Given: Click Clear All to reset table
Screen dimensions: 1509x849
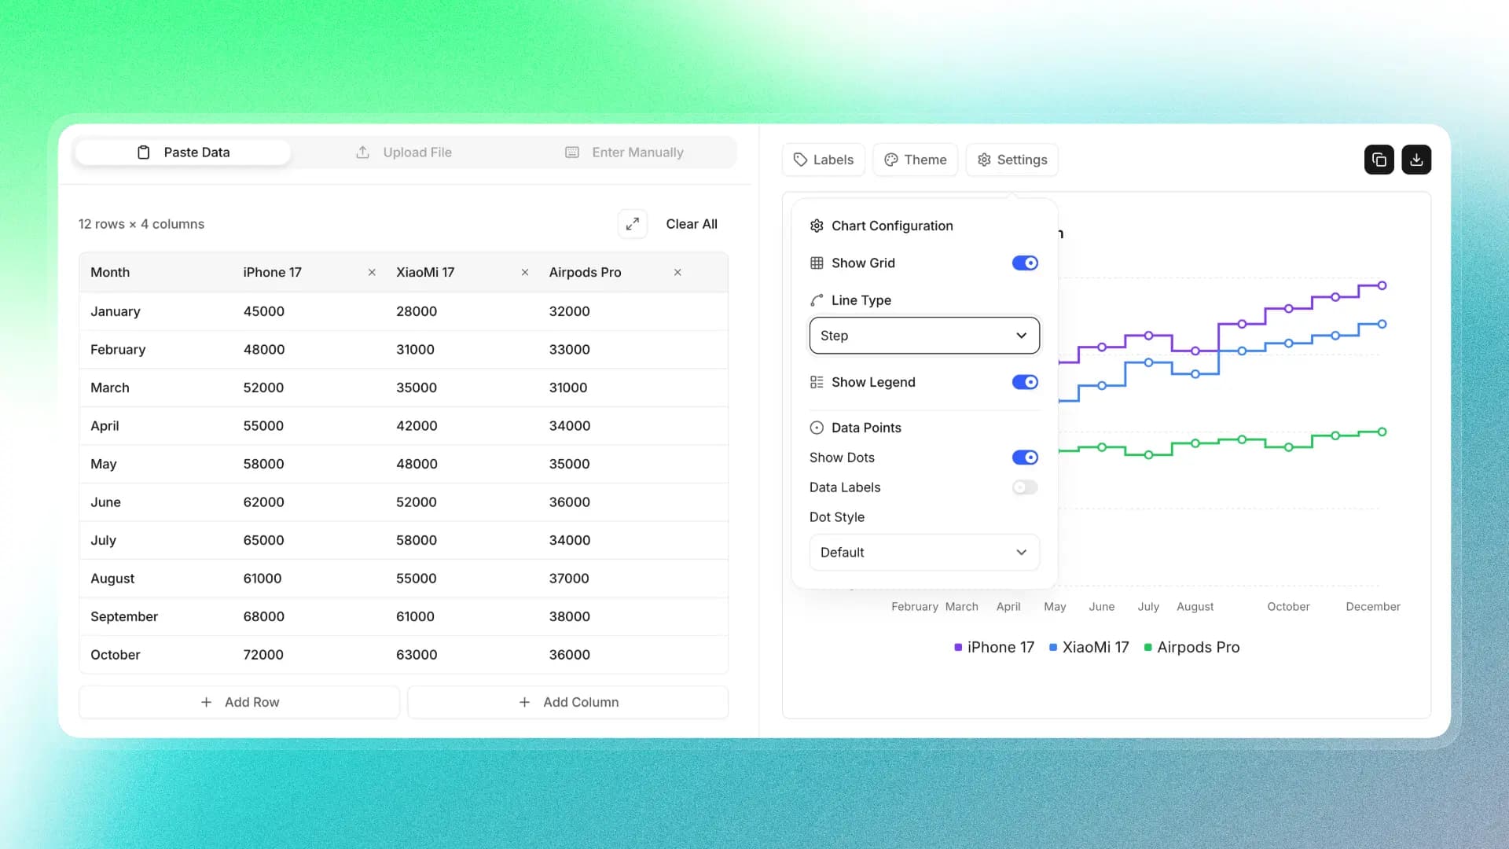Looking at the screenshot, I should click(692, 223).
